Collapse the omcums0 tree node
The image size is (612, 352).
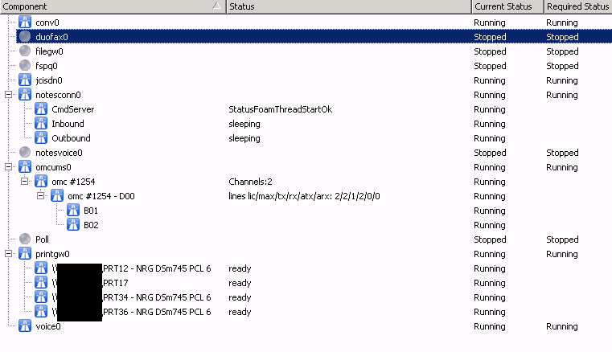coord(9,167)
